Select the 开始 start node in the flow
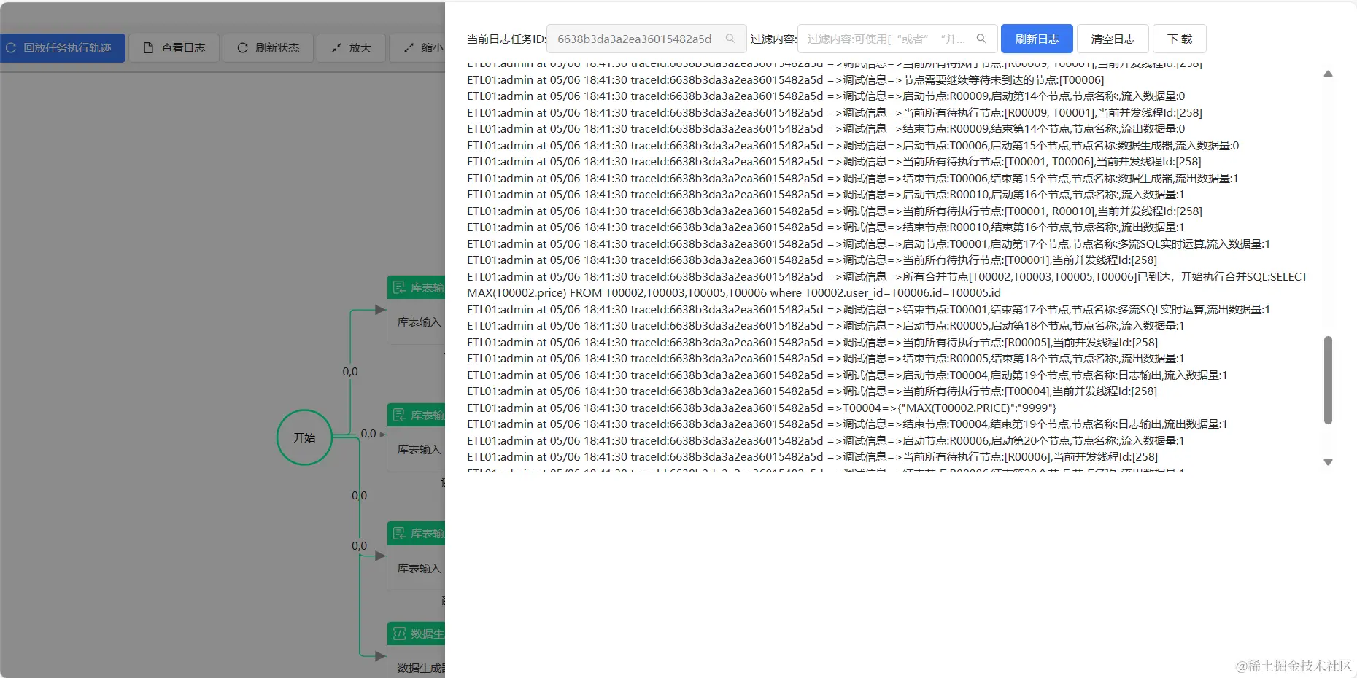Viewport: 1357px width, 678px height. [304, 437]
